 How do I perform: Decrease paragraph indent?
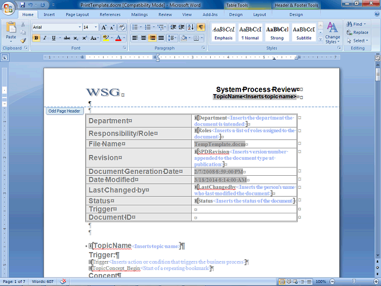click(173, 27)
